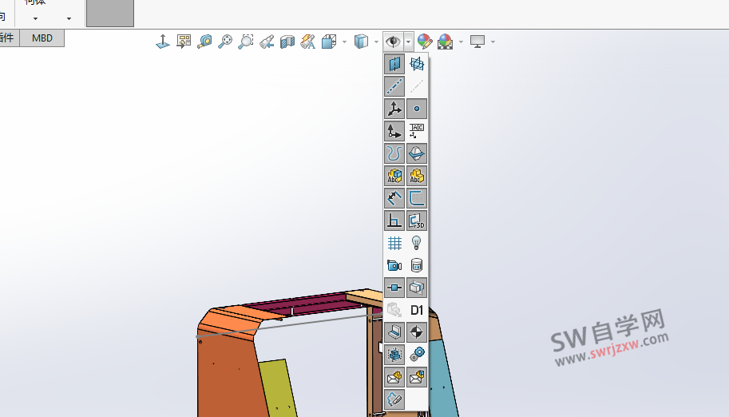The height and width of the screenshot is (417, 729).
Task: Toggle the box with plane icon
Action: tap(417, 287)
